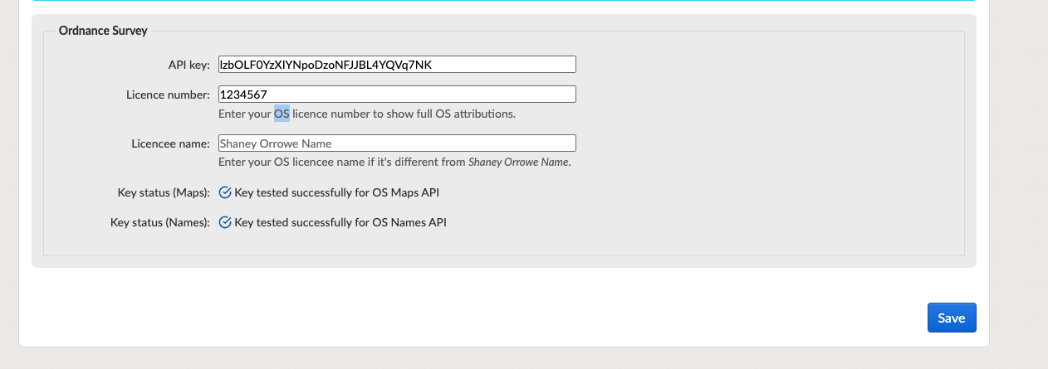
Task: Click the Ordnance Survey section heading
Action: [x=103, y=31]
